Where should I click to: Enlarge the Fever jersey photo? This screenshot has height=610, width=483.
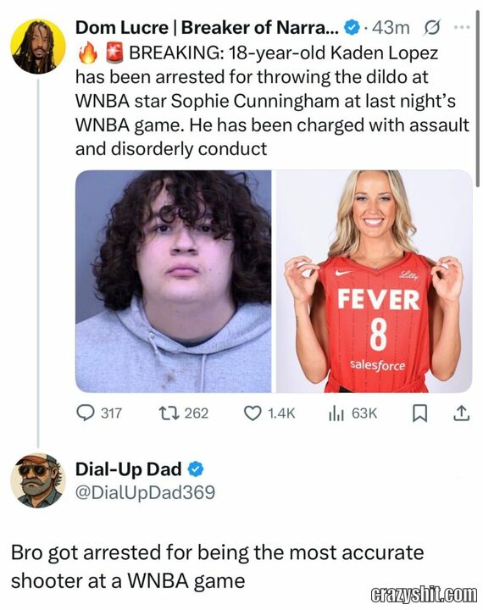click(x=375, y=281)
